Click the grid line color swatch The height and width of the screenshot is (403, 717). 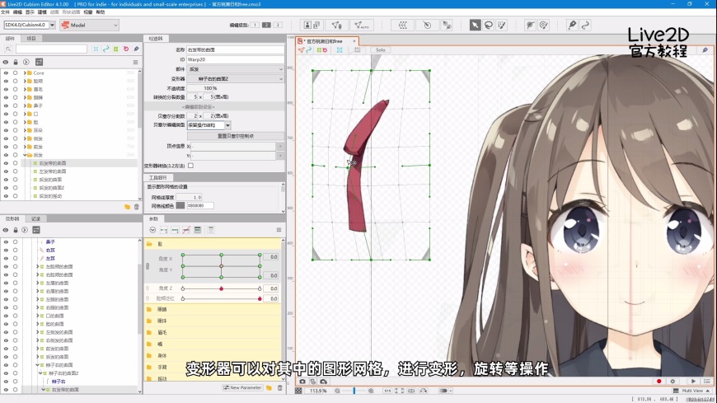180,205
